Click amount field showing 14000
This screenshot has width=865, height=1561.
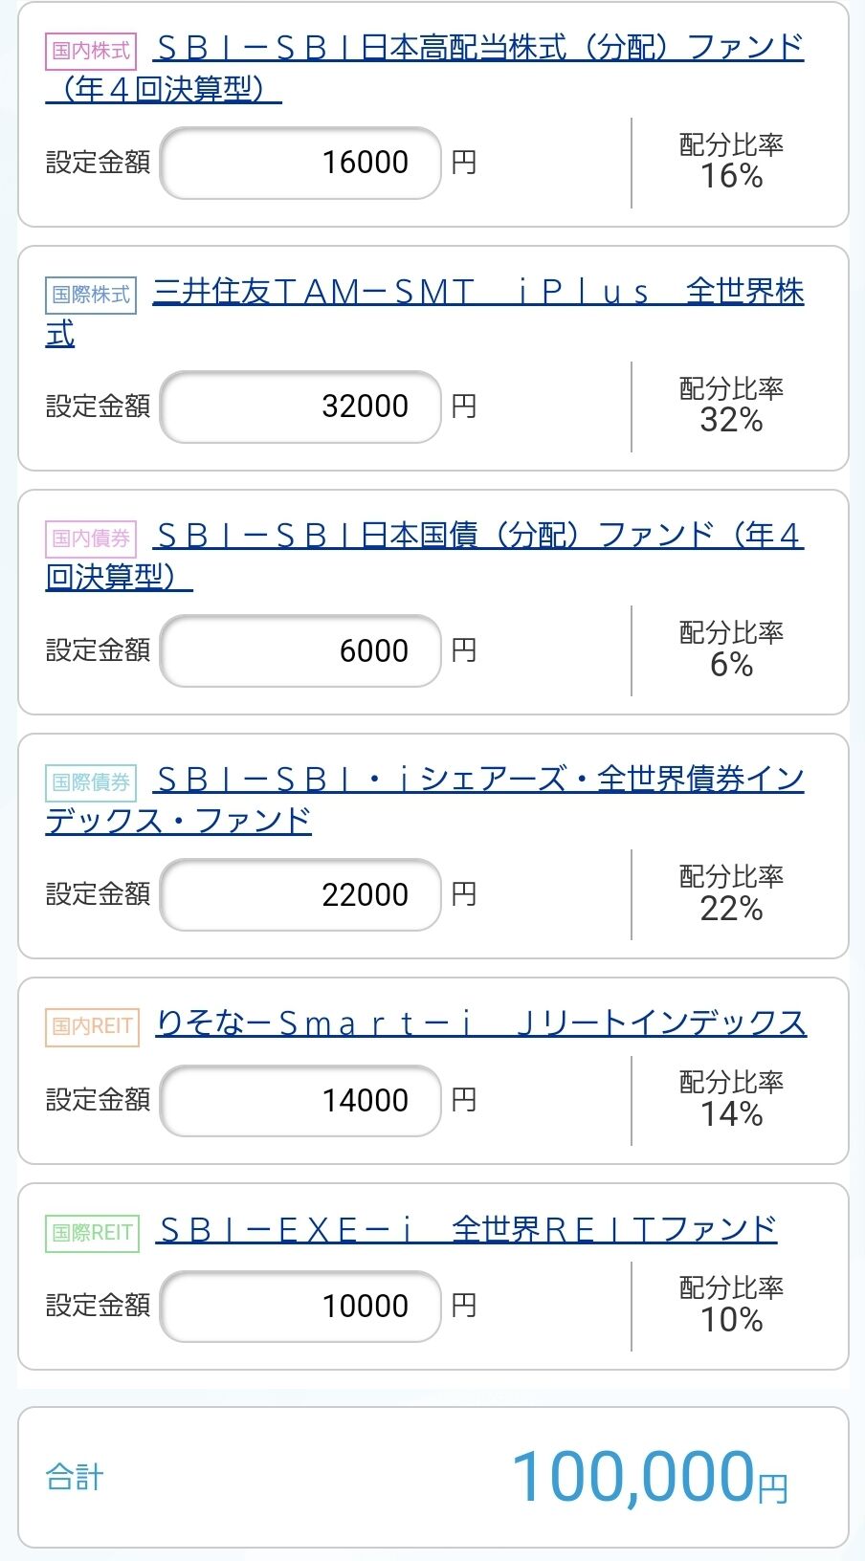coord(300,1100)
